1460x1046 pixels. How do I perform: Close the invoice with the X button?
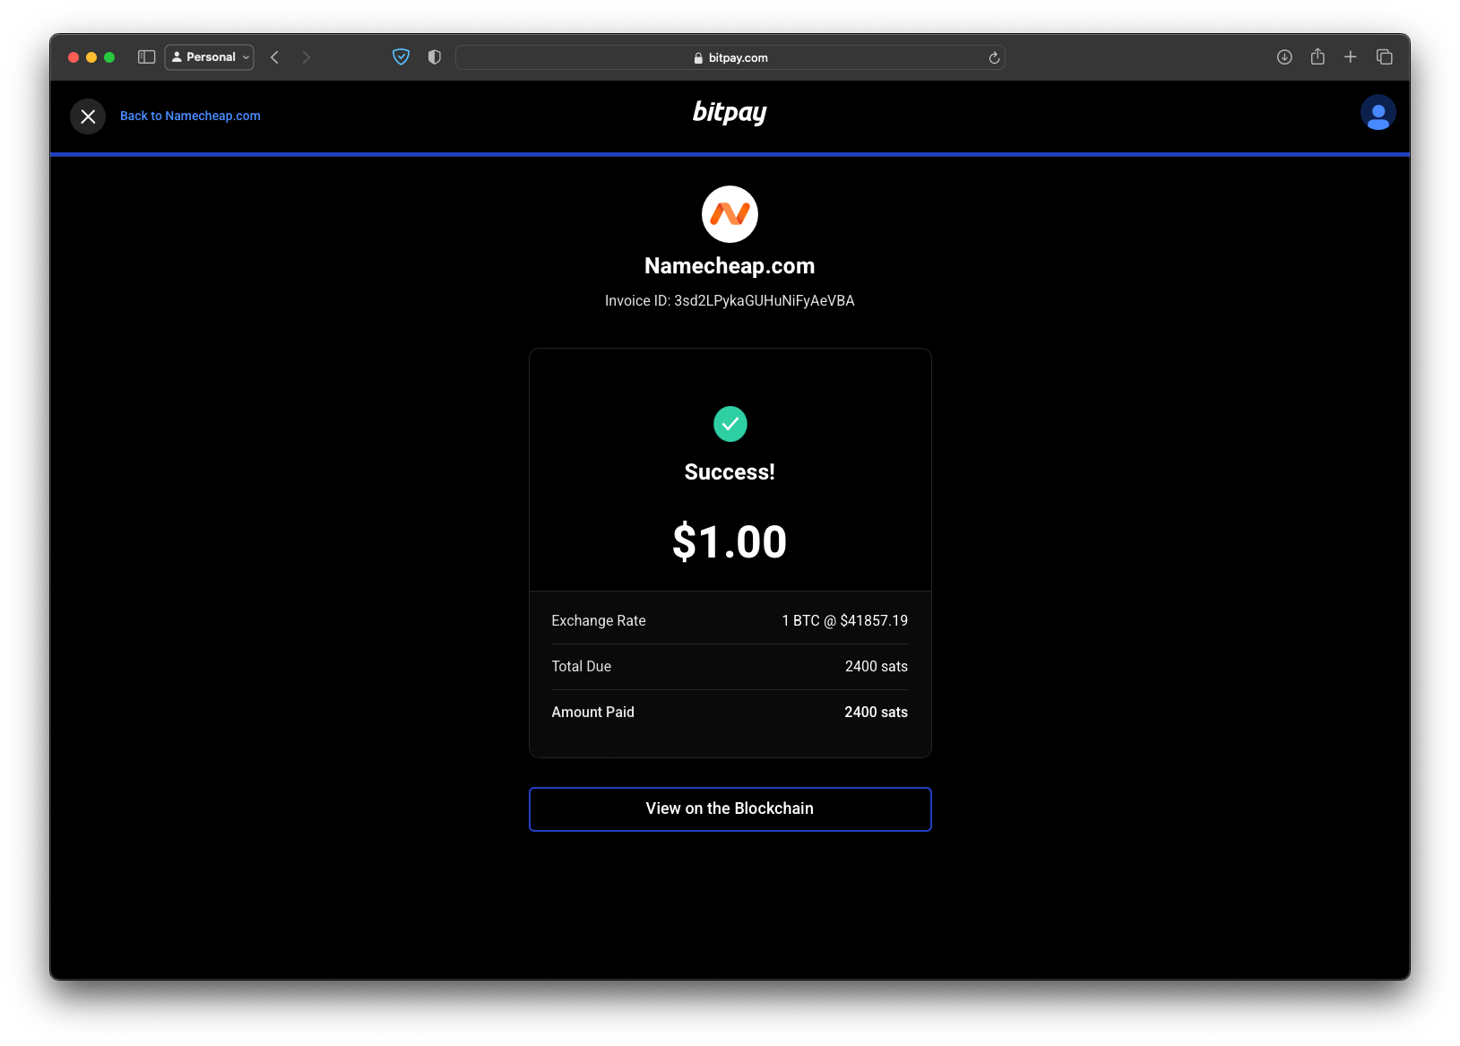[88, 117]
